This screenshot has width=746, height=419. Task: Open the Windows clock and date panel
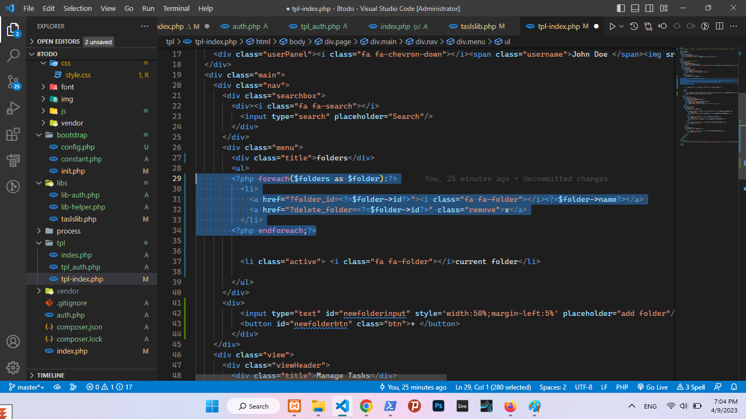coord(725,406)
